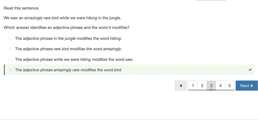This screenshot has width=258, height=120.
Task: Click the answer text about hiking
Action: coord(68,38)
